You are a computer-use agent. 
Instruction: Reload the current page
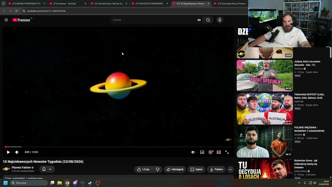pyautogui.click(x=16, y=11)
